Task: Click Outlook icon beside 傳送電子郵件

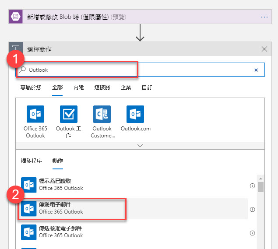Action: coord(29,209)
